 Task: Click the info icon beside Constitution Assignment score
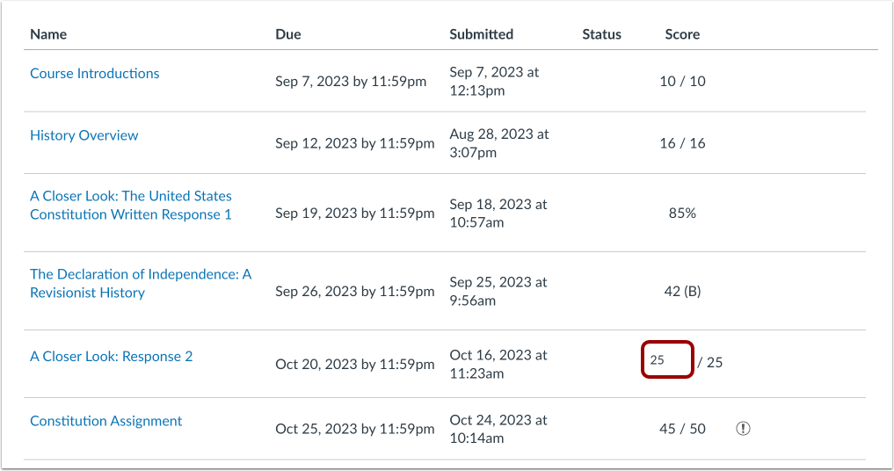(x=744, y=429)
